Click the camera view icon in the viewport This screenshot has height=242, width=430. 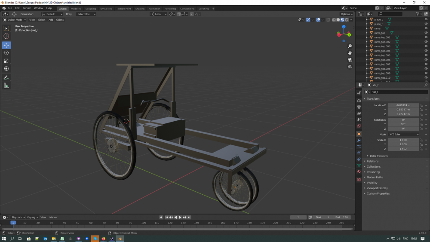350,60
